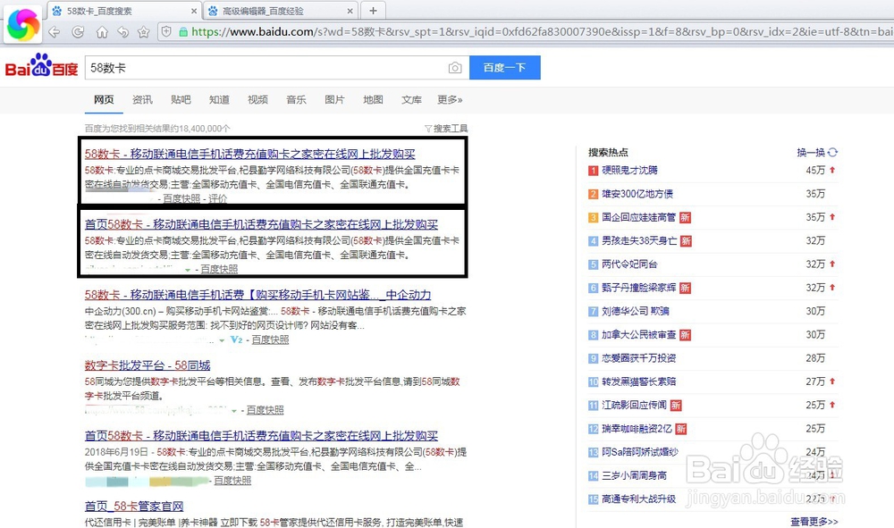Select the 知道 search category
The image size is (894, 528).
coord(219,100)
